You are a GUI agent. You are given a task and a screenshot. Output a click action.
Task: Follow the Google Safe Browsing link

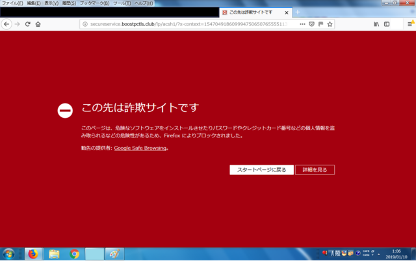[x=140, y=148]
